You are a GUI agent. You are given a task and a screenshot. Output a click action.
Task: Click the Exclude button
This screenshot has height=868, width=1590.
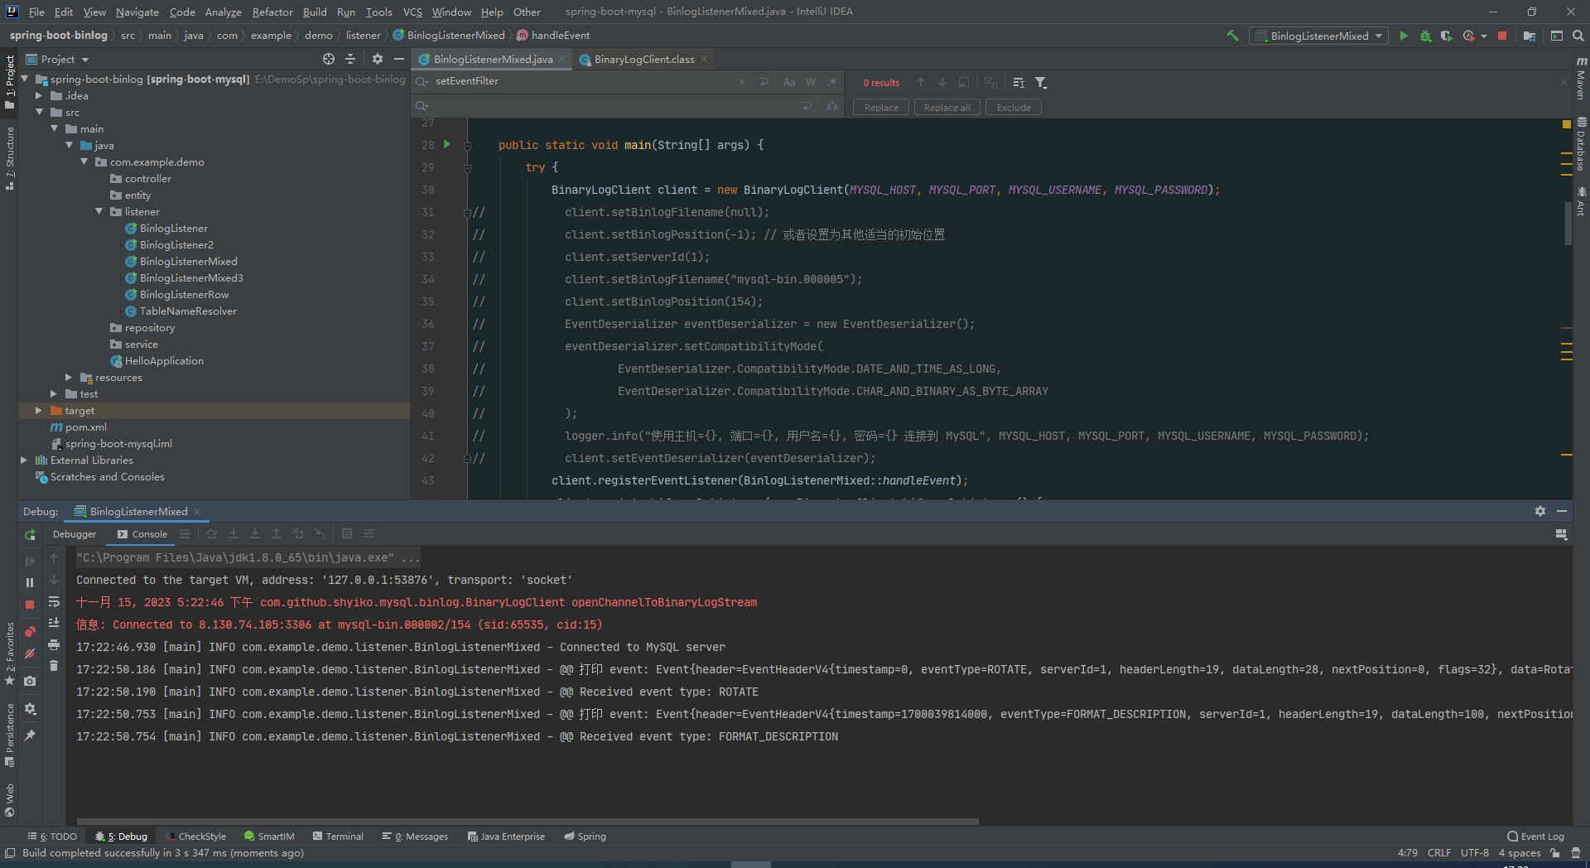1013,108
